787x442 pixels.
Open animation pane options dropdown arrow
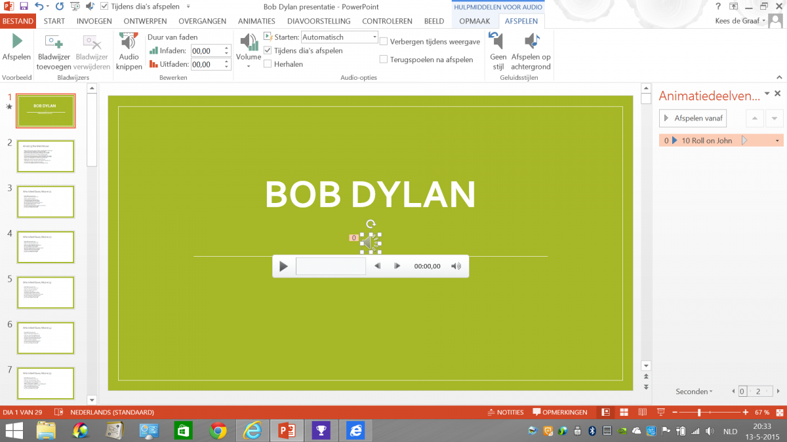tap(767, 94)
